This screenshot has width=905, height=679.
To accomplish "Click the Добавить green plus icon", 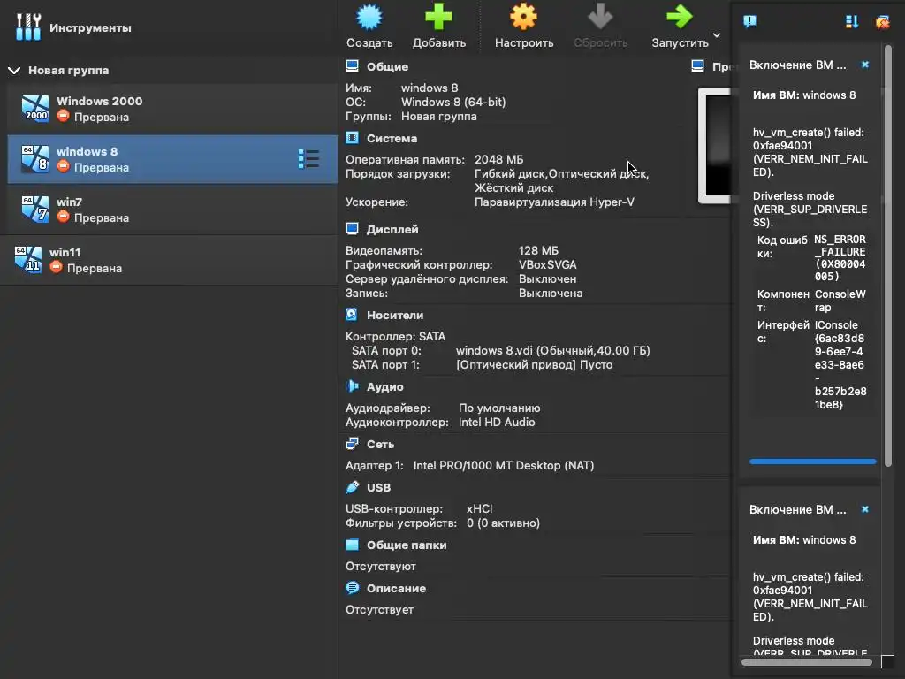I will click(438, 17).
